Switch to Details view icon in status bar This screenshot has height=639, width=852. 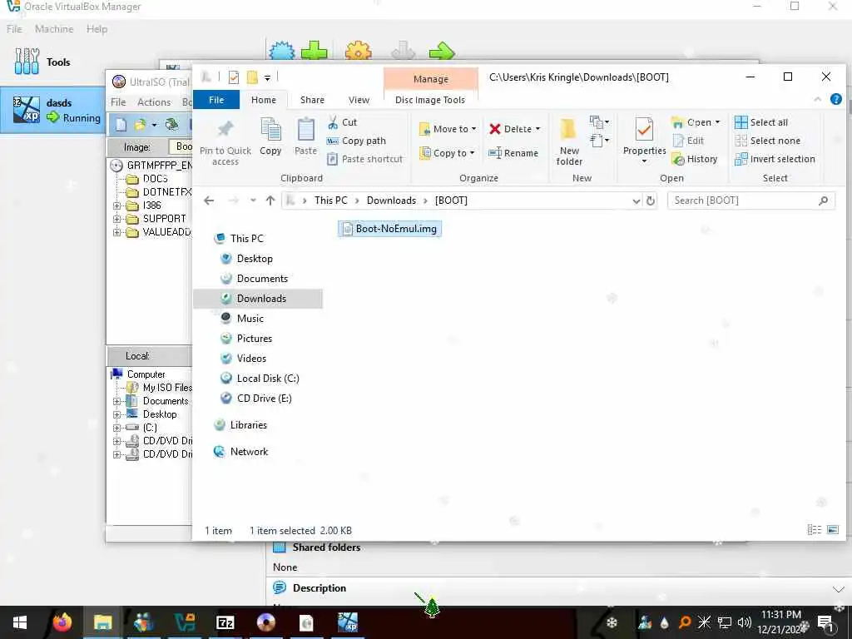coord(814,530)
